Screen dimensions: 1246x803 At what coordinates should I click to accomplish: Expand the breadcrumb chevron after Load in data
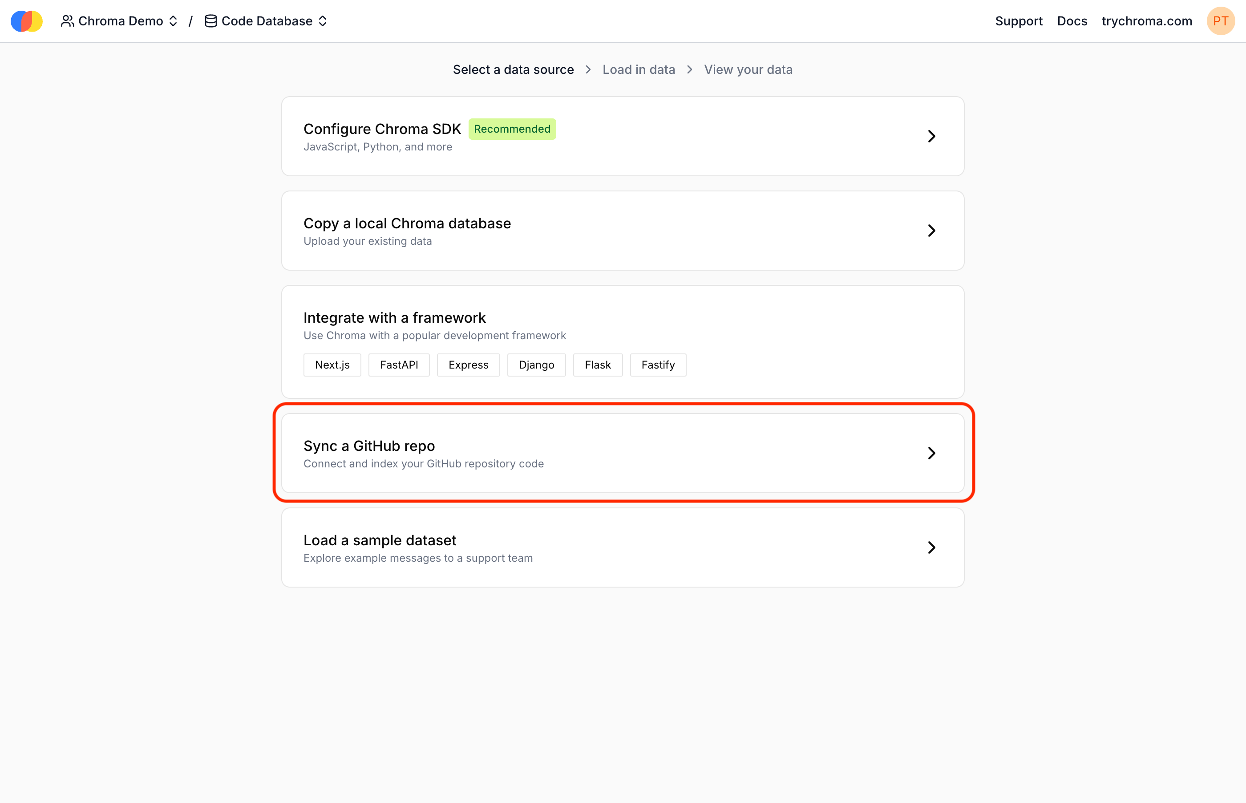[689, 69]
